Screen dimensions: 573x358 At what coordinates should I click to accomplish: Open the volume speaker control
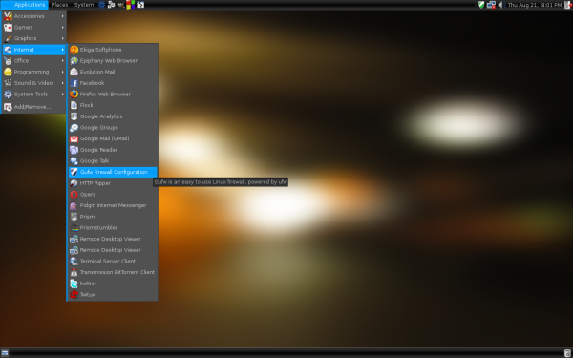click(x=501, y=5)
